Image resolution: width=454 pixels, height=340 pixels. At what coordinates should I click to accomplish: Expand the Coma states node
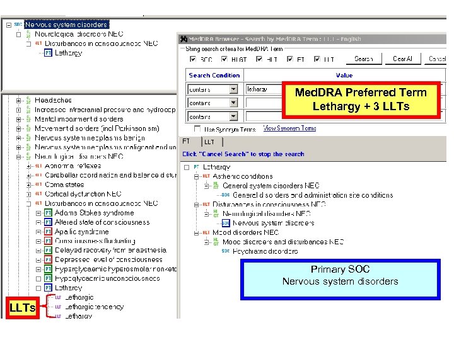tap(28, 184)
